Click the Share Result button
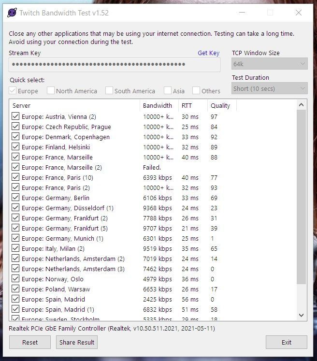Screen dimensions: 317x361 [77, 342]
